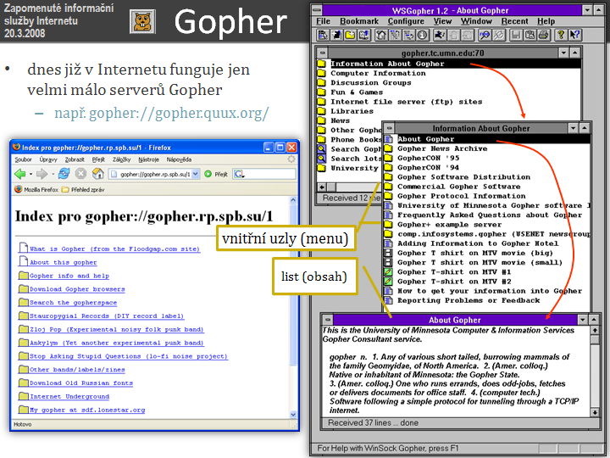This screenshot has height=458, width=610.
Task: Open the WSGopher main window control menu box
Action: pos(317,10)
